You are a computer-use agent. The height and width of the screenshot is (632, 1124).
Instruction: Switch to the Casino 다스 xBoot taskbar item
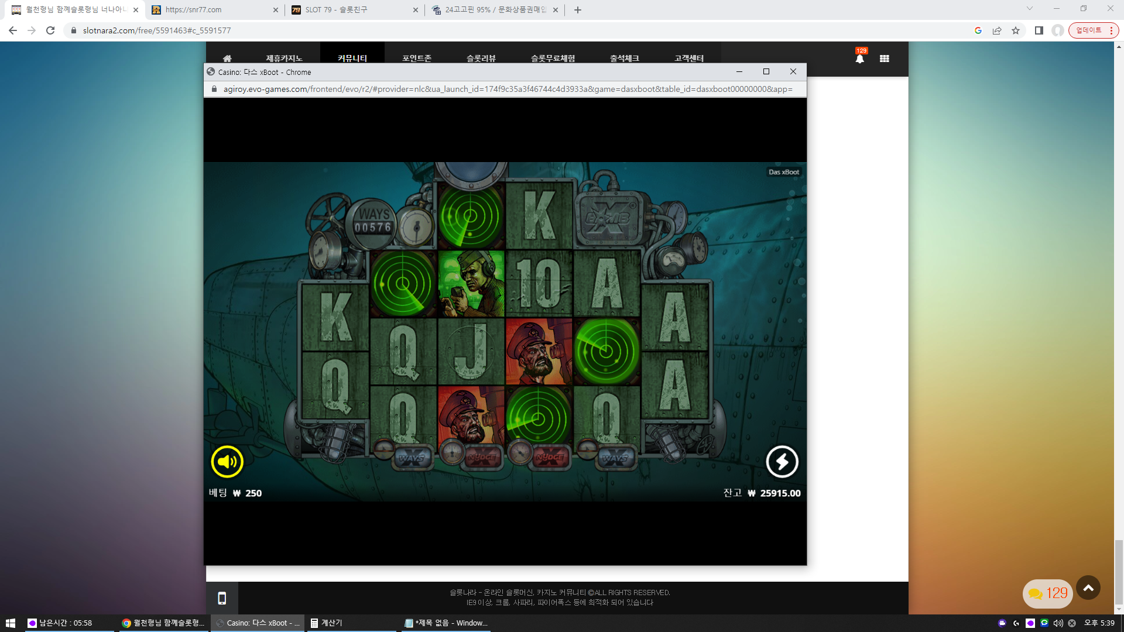(x=257, y=623)
